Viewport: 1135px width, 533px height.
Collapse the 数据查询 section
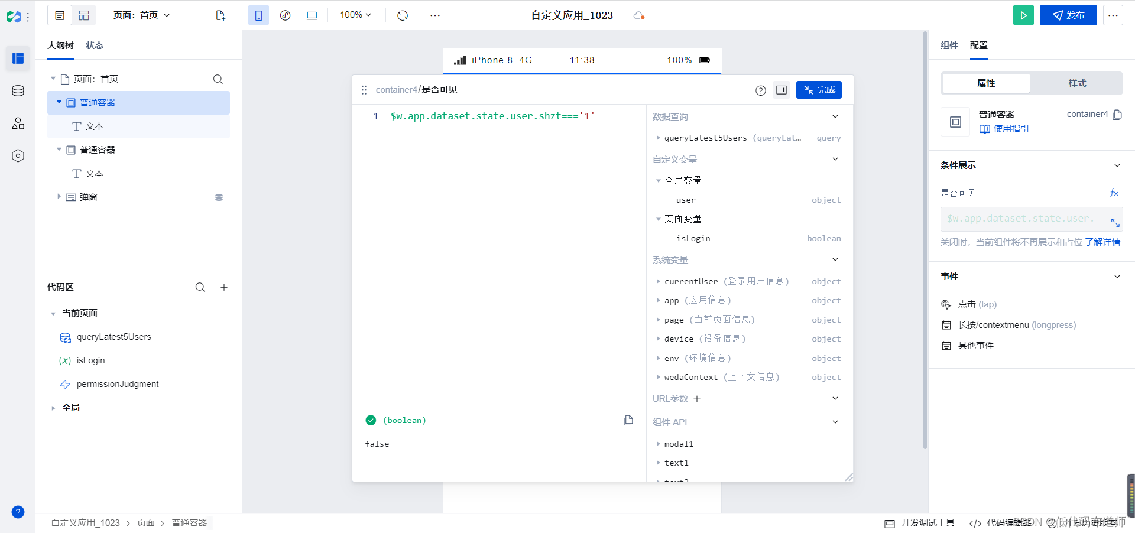[835, 116]
